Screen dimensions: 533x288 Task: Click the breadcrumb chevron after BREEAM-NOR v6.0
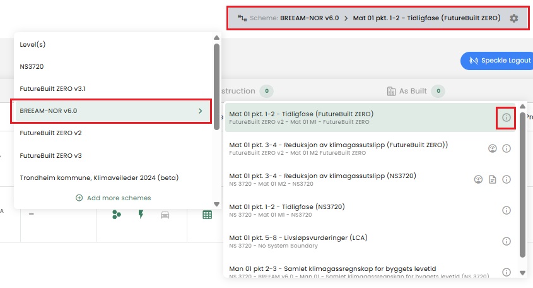(x=346, y=18)
